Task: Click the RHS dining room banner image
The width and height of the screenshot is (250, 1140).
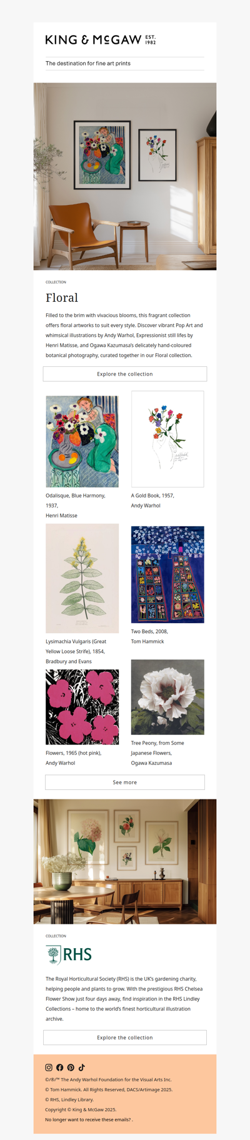Action: pyautogui.click(x=125, y=861)
